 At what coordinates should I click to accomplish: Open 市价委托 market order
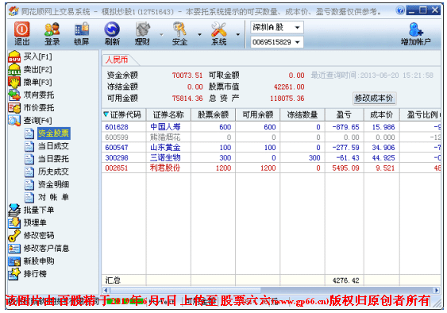[x=31, y=108]
